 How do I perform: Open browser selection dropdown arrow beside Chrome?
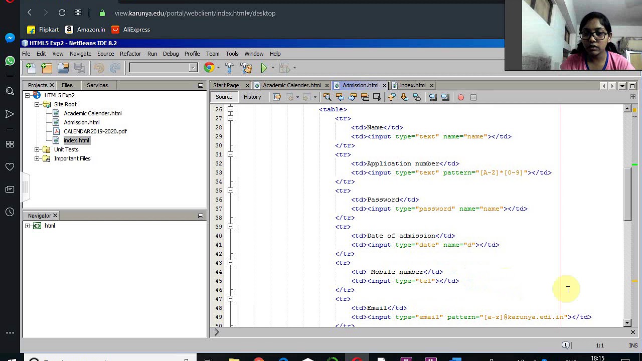[x=218, y=68]
